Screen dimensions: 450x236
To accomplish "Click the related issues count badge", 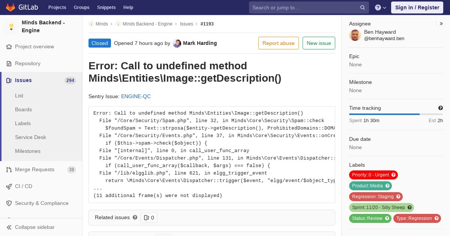I will point(149,218).
